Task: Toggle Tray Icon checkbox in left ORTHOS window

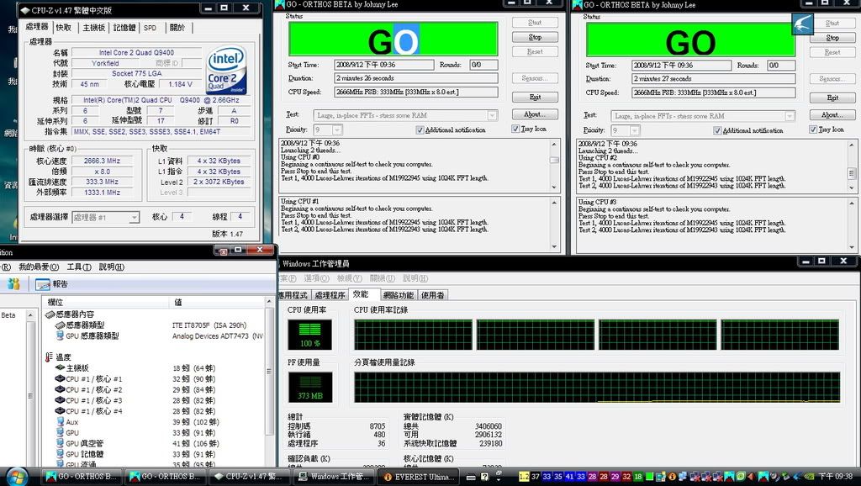Action: pos(515,129)
